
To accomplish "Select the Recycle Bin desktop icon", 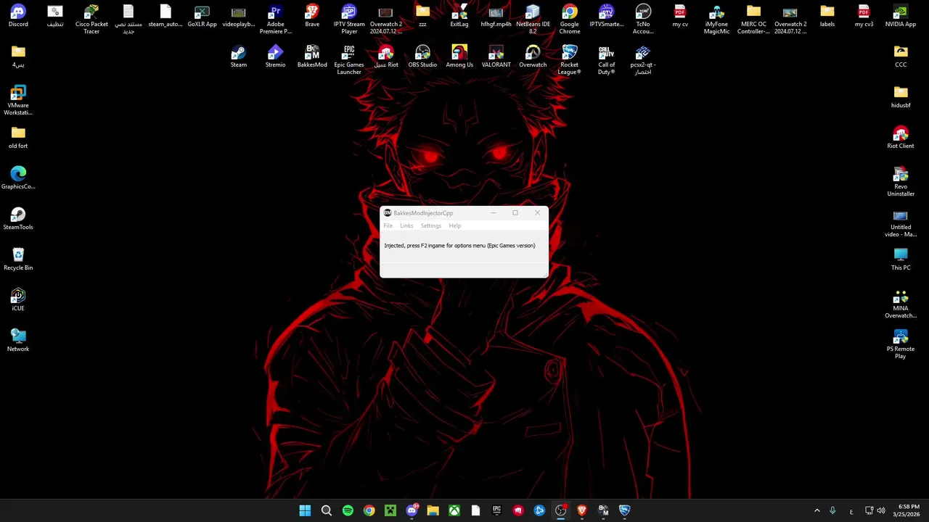I will tap(18, 260).
